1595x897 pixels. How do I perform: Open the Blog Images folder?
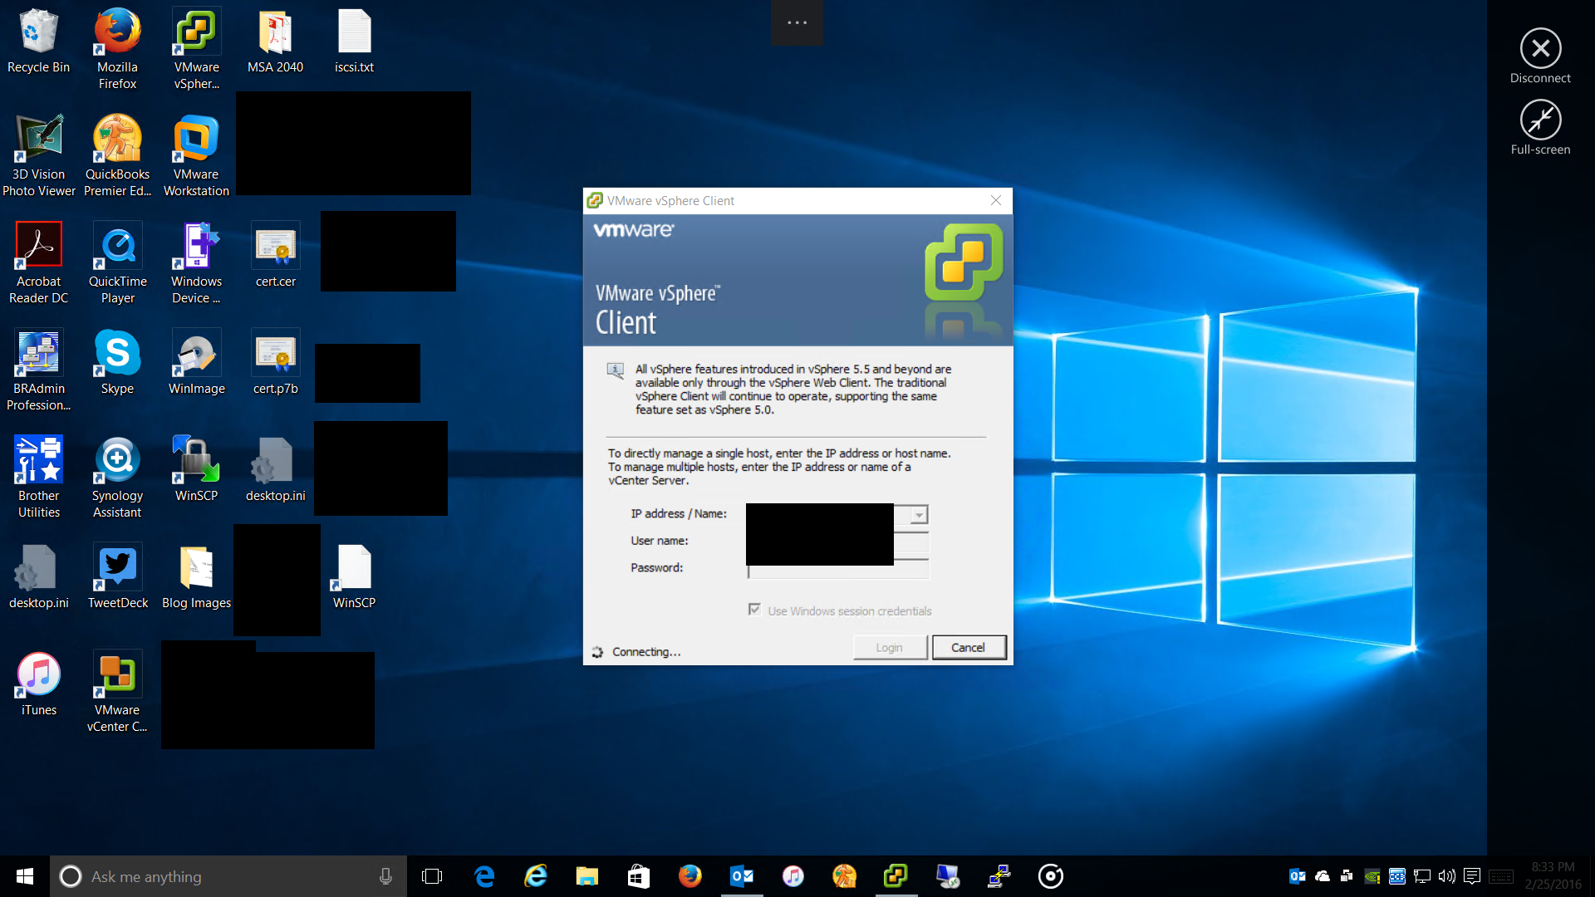click(197, 577)
